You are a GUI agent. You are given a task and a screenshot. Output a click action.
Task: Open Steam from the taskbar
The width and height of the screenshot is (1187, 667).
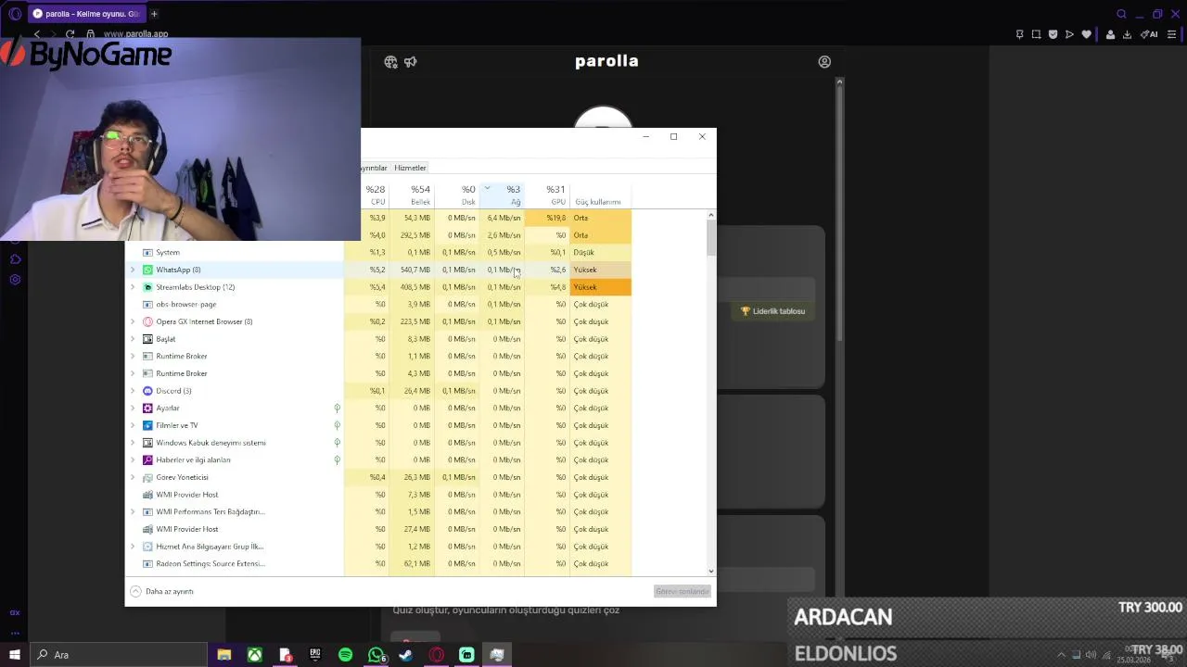tap(405, 655)
